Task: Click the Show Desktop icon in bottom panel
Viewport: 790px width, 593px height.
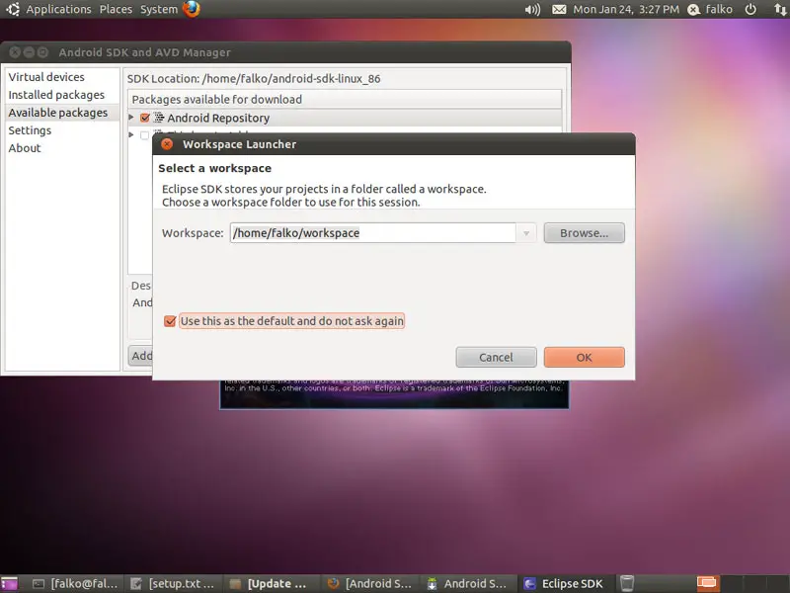Action: 9,584
